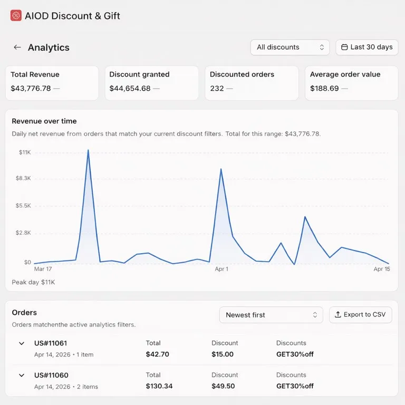This screenshot has width=405, height=405.
Task: Click the Mar 17 axis label
Action: tap(43, 269)
